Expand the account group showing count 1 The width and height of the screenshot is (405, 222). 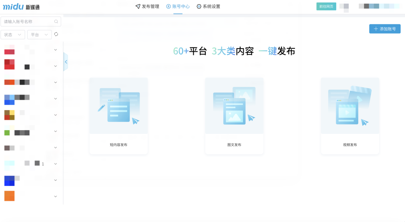pos(56,164)
